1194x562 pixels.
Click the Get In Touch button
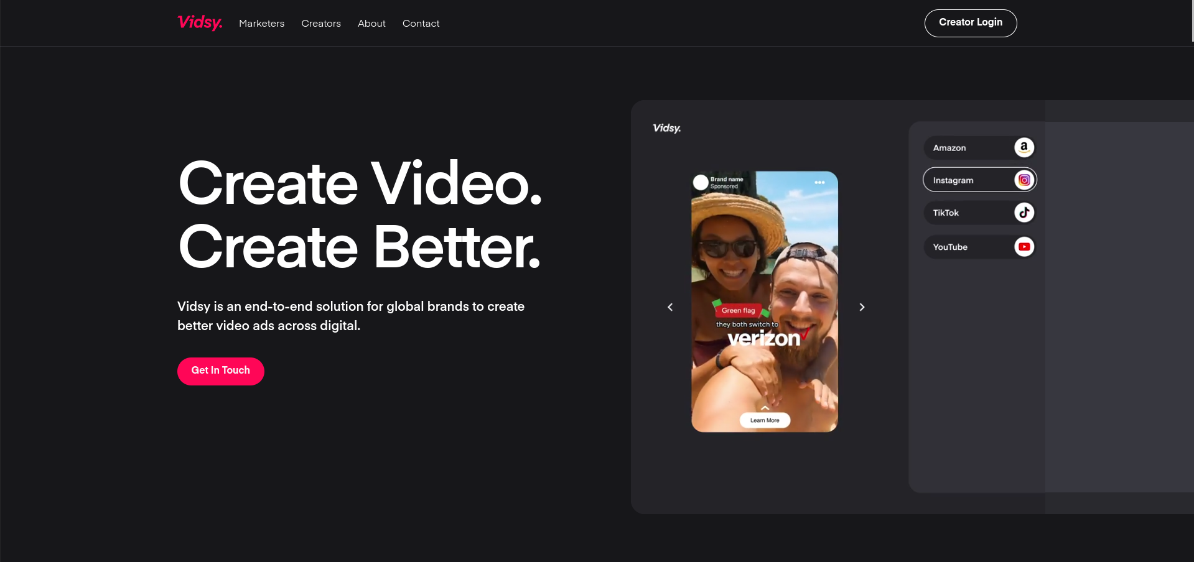(x=221, y=371)
